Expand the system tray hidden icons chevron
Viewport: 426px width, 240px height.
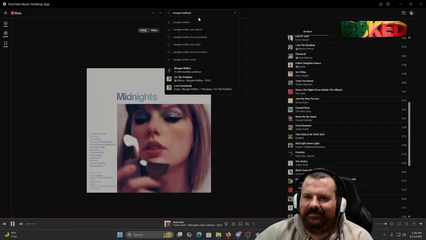click(x=384, y=235)
